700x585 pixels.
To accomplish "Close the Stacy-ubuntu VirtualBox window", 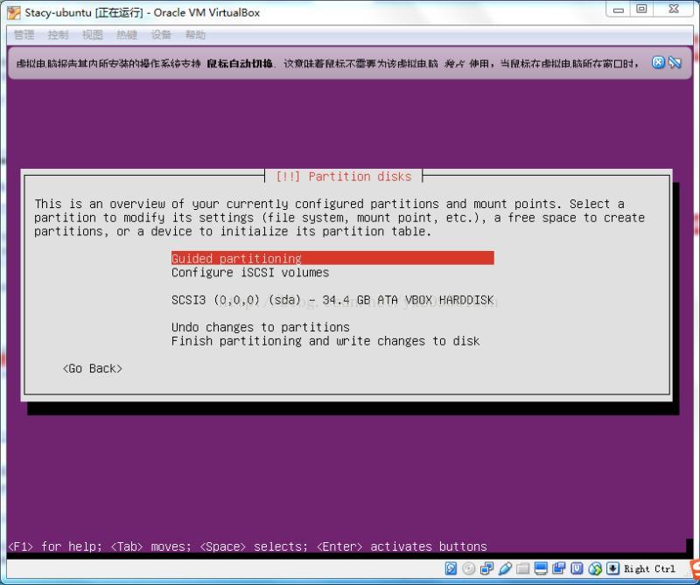I will pyautogui.click(x=674, y=10).
